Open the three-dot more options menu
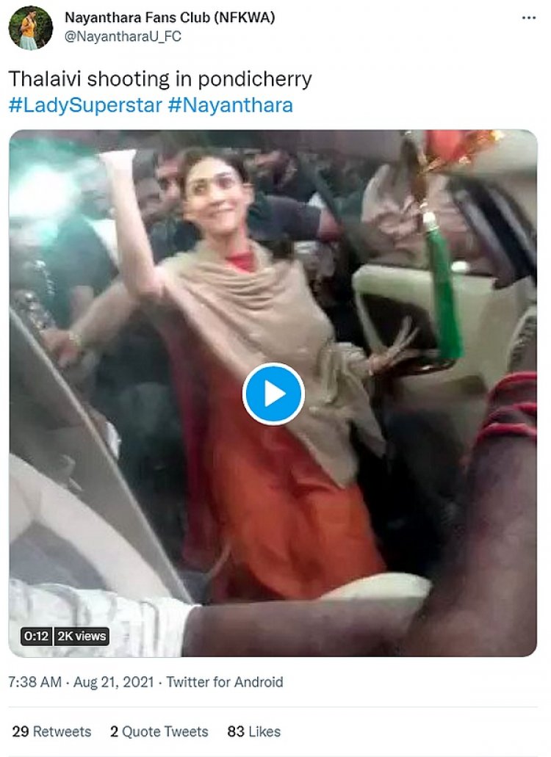Image resolution: width=551 pixels, height=757 pixels. (x=529, y=18)
